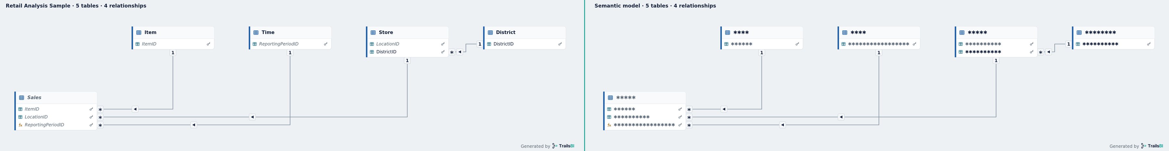This screenshot has width=1169, height=151.
Task: Open the TrailsBI link in the Retail Analysis Sample panel
Action: [563, 146]
